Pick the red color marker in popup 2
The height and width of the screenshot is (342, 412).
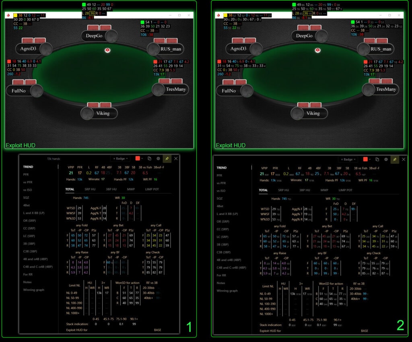[x=365, y=159]
